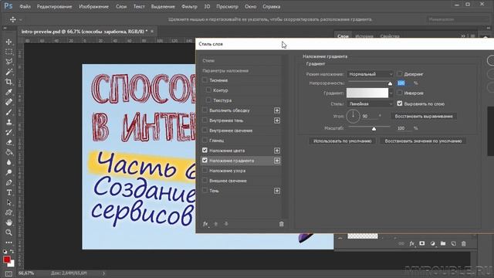Move effect up arrow in Layer Style dialog
Screen dimensions: 494x278
click(x=216, y=224)
